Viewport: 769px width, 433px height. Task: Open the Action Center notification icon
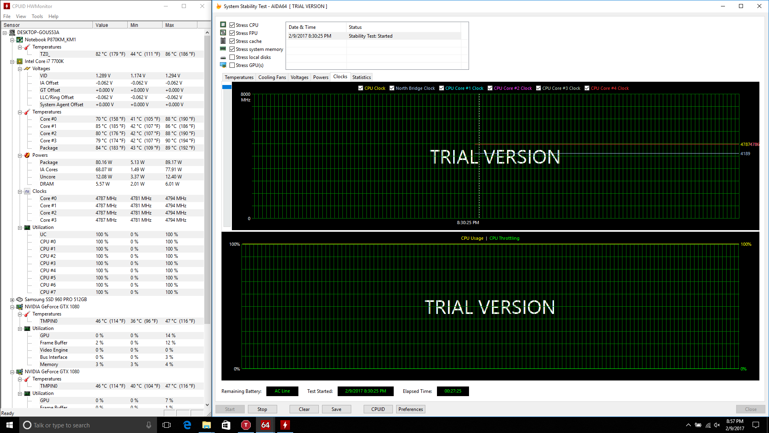(x=756, y=425)
